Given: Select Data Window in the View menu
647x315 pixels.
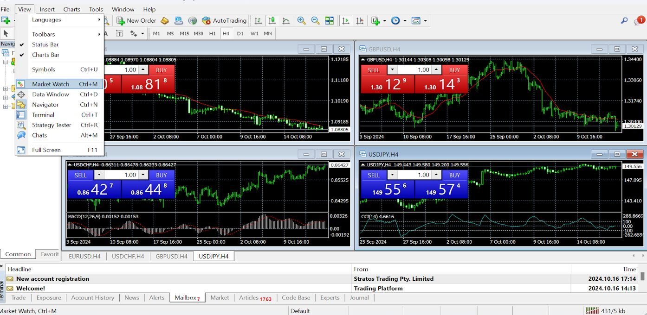Looking at the screenshot, I should (x=59, y=94).
